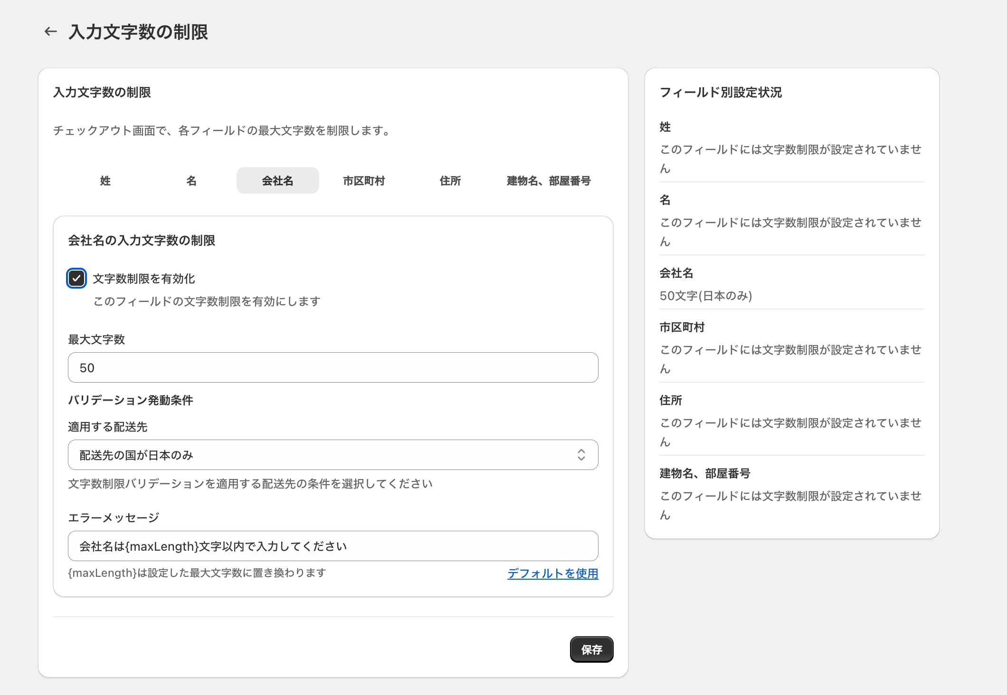The height and width of the screenshot is (695, 1007).
Task: Switch to the 住所 tab
Action: (x=450, y=181)
